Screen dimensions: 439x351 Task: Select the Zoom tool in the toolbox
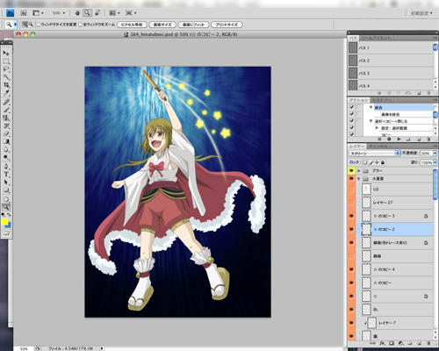point(6,207)
